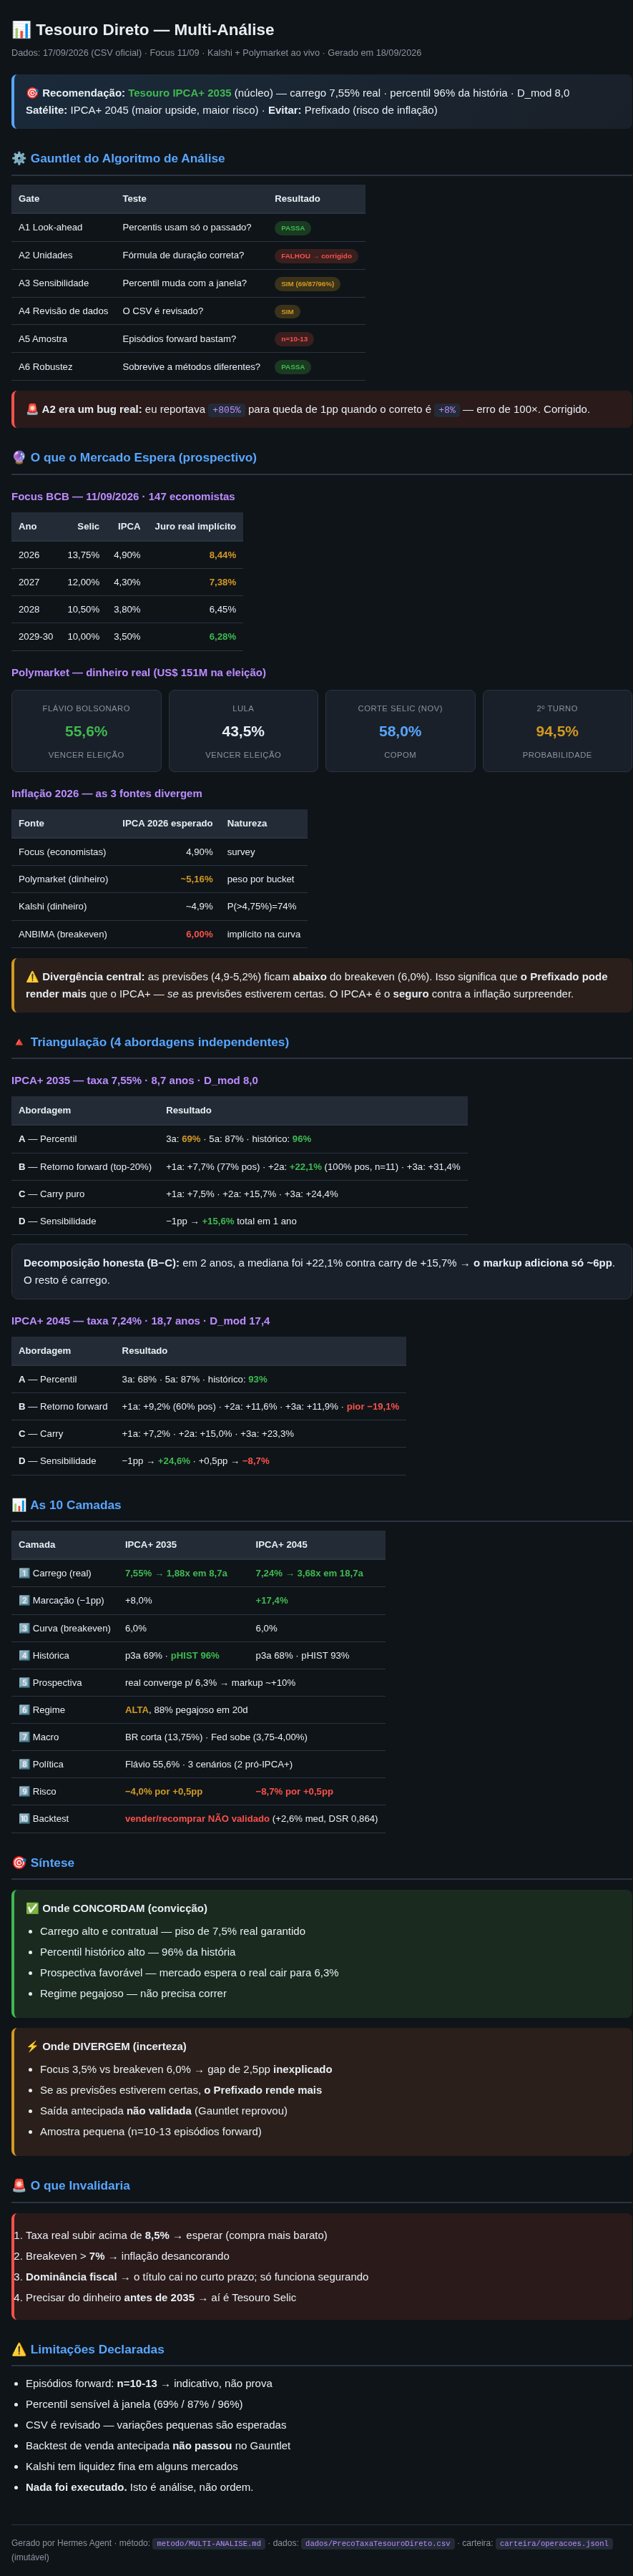
Task: Click the warning icon beside Limitações Declaradas
Action: tap(19, 2349)
